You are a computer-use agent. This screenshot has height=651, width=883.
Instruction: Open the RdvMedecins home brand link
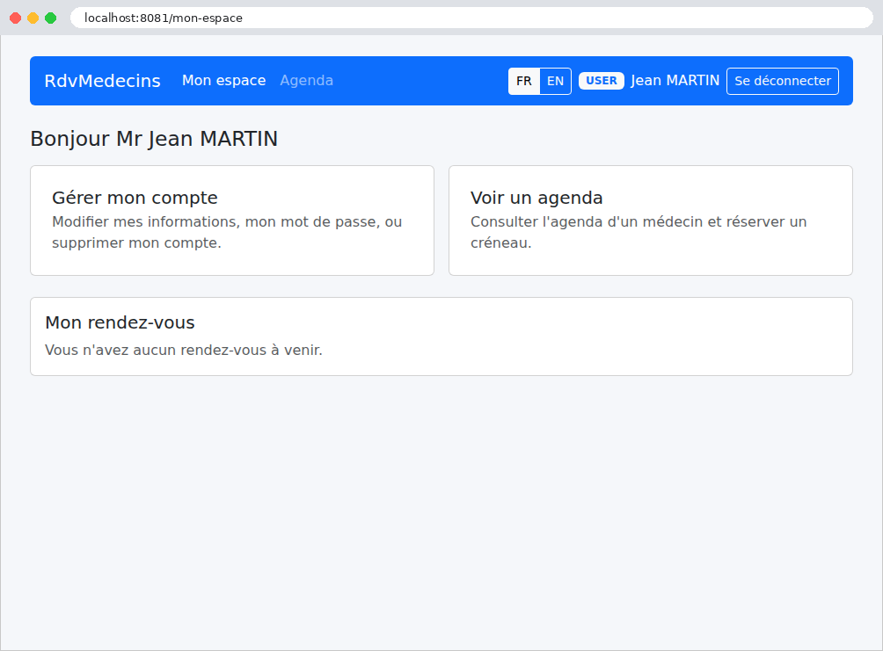(103, 81)
